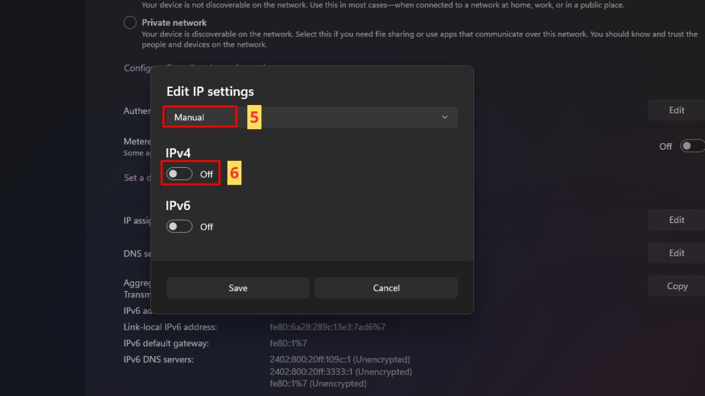Enable the IPv6 toggle switch
This screenshot has height=396, width=705.
coord(179,226)
